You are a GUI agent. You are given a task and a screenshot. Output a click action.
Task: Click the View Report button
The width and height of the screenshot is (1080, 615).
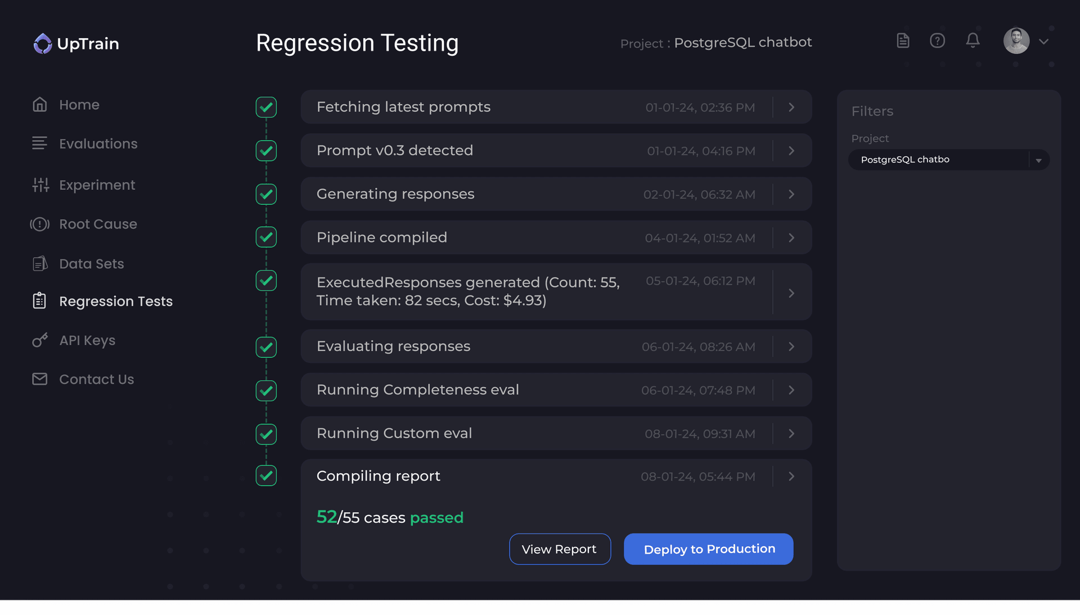pyautogui.click(x=560, y=549)
